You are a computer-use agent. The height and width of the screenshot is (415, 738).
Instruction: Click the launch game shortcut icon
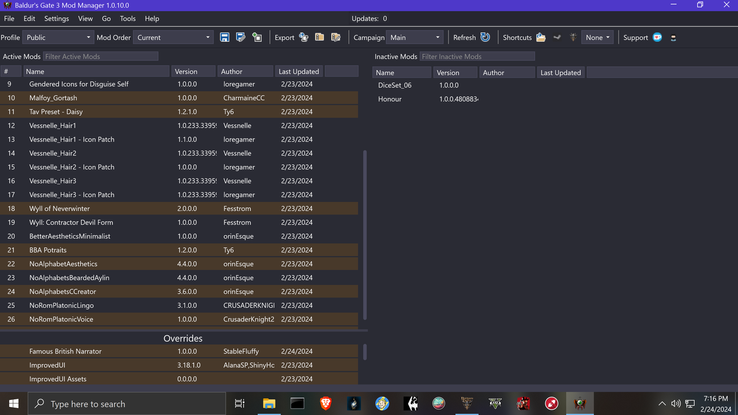point(573,37)
